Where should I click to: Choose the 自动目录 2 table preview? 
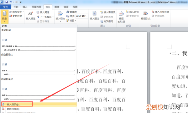coord(39,89)
